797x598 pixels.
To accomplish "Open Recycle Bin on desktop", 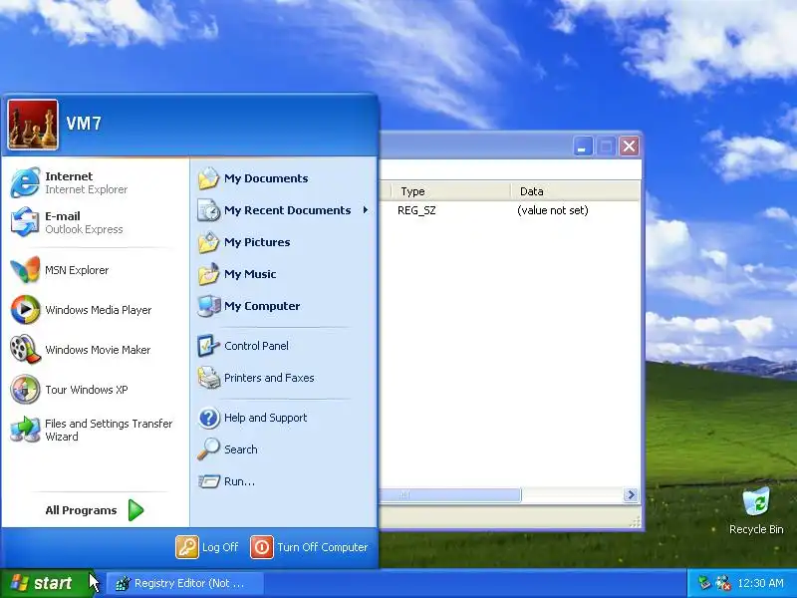I will 756,511.
